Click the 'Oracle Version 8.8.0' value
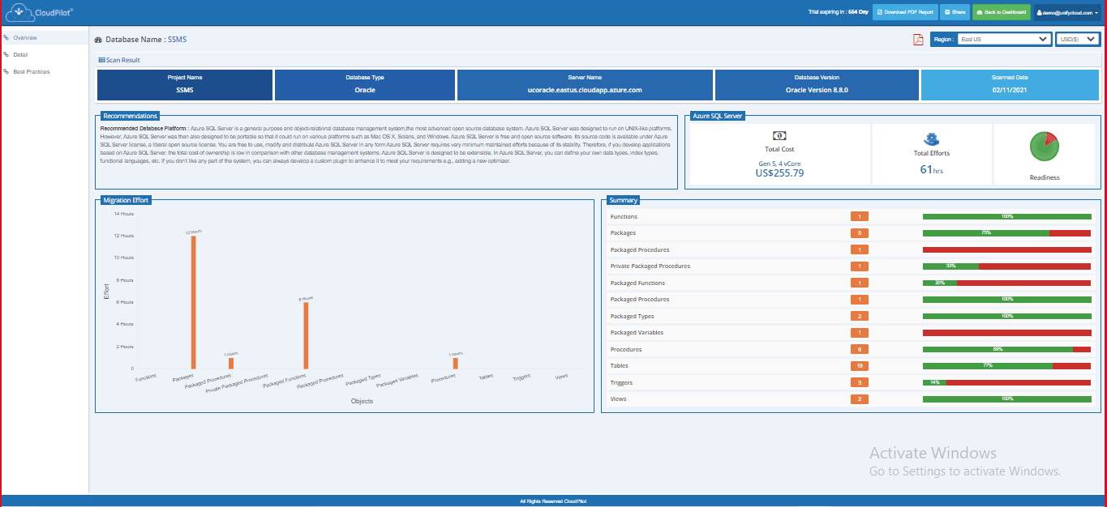Viewport: 1107px width, 507px height. 817,90
